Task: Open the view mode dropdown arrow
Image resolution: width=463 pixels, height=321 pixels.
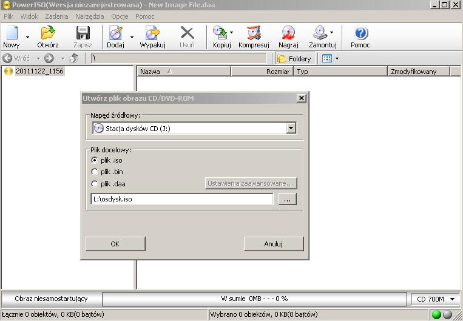Action: (x=337, y=58)
